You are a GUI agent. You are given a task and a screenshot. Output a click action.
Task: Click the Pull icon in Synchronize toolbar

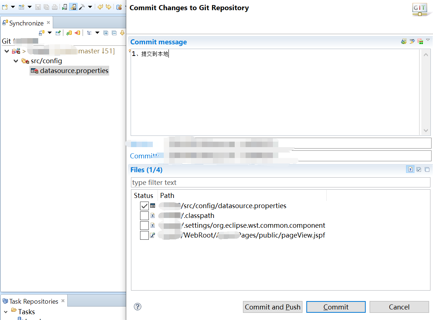(x=69, y=33)
